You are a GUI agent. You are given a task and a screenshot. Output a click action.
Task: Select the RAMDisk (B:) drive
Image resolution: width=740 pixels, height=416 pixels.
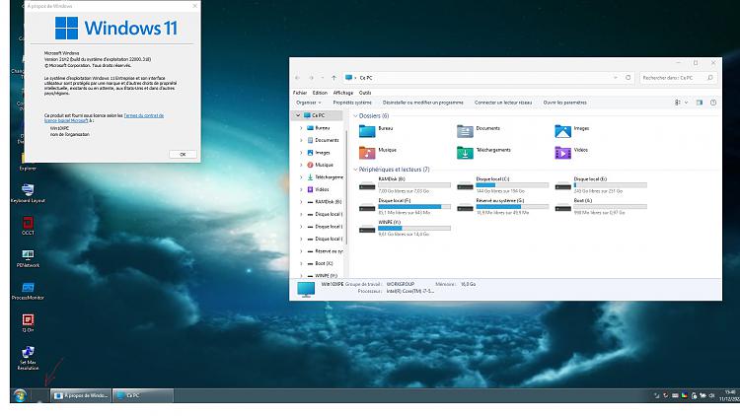405,185
